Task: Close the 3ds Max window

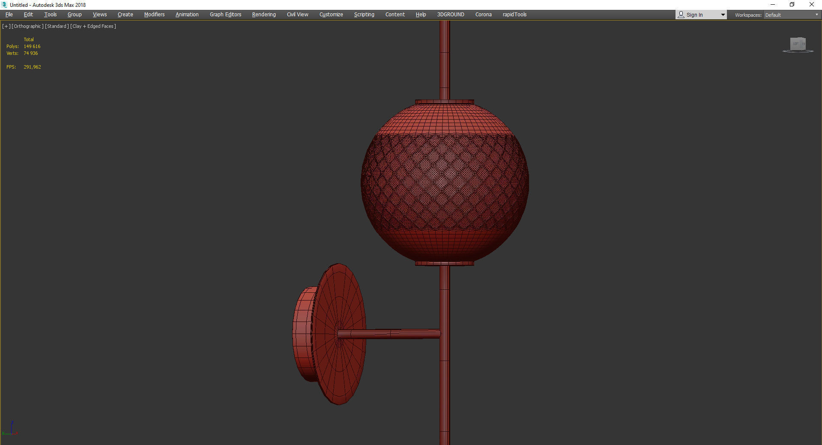Action: [x=812, y=5]
